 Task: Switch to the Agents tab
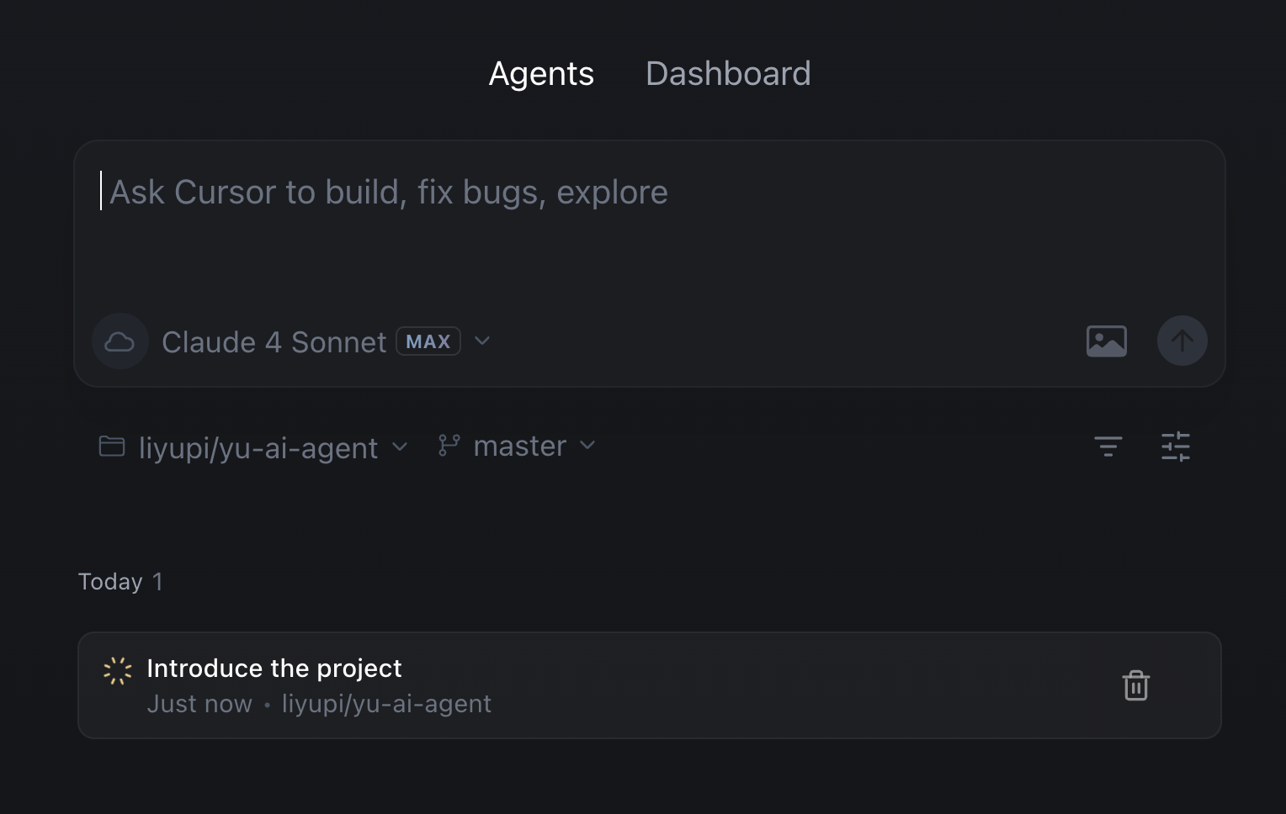pos(541,74)
